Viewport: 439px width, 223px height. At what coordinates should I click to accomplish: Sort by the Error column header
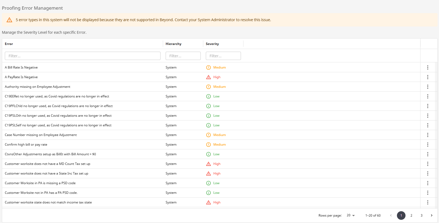9,44
